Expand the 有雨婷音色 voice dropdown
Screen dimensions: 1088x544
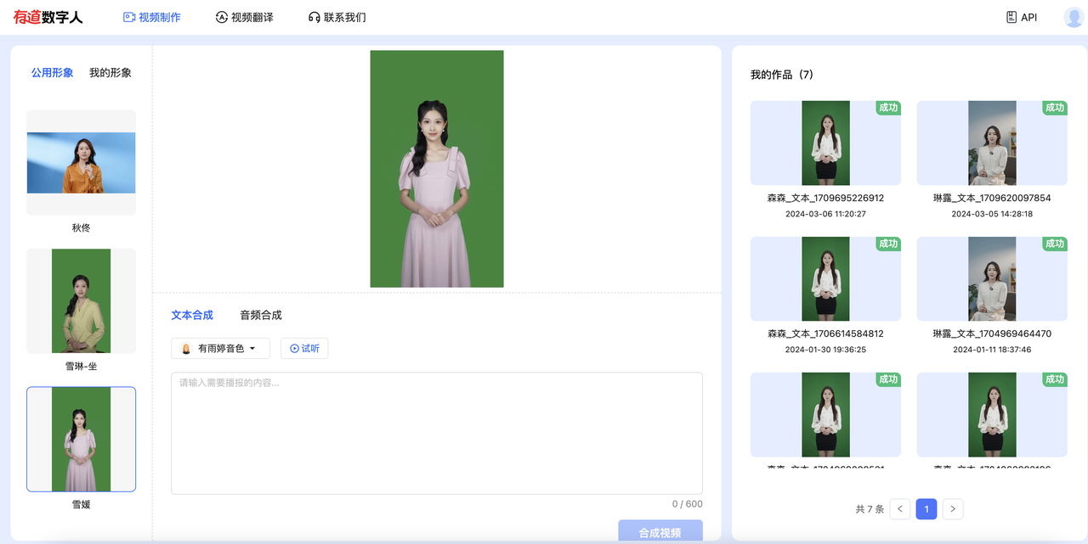pyautogui.click(x=220, y=349)
